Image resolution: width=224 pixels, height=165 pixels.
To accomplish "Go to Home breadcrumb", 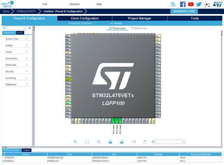I will pos(6,11).
